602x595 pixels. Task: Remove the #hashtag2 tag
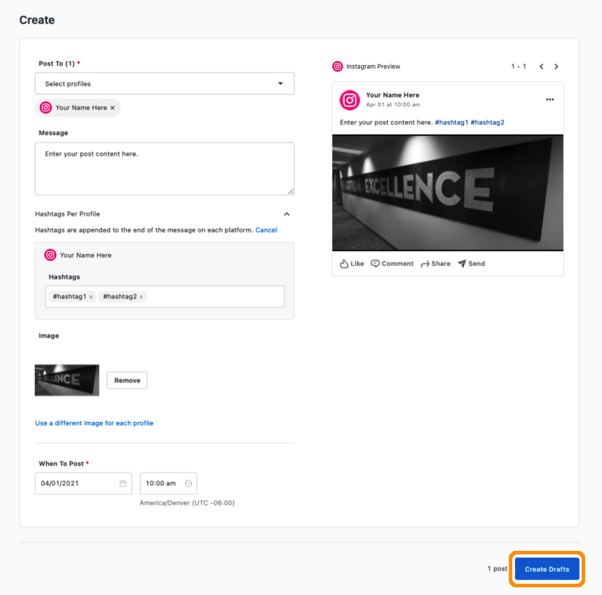pyautogui.click(x=142, y=297)
